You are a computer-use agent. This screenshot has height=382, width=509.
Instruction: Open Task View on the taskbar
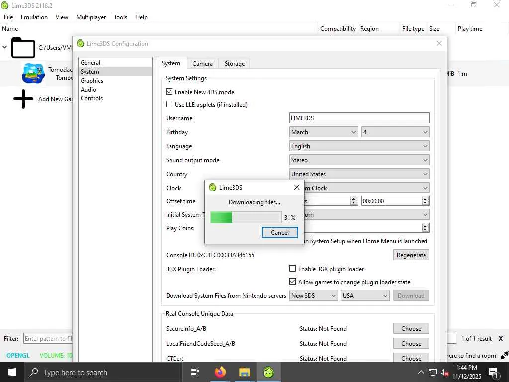(x=195, y=372)
